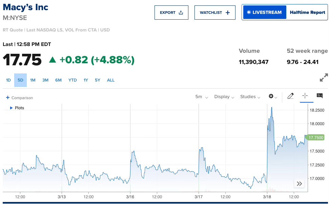
Task: Click the +0.82 (+4.88%) change value
Action: (x=97, y=60)
